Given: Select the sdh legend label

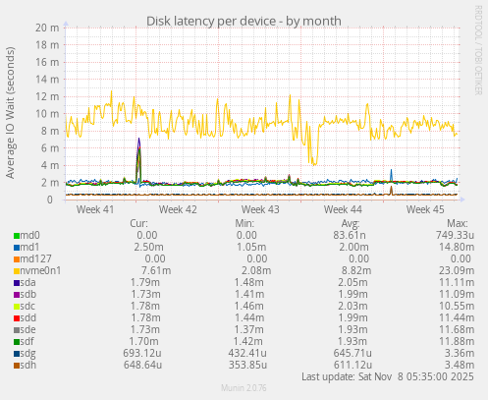Looking at the screenshot, I should (x=28, y=365).
